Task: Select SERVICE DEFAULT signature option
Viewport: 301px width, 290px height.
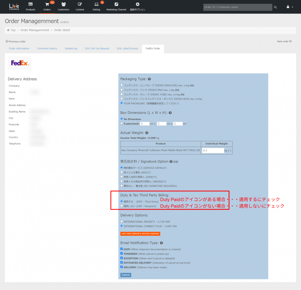Action: (x=121, y=168)
